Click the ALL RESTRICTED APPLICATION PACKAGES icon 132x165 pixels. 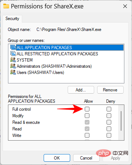13,54
